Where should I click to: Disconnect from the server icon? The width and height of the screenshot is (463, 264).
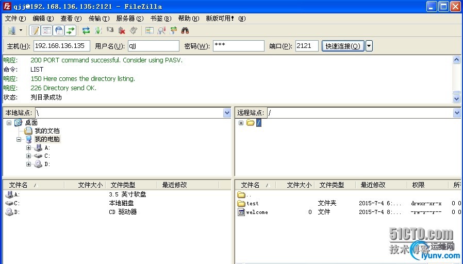pos(122,30)
